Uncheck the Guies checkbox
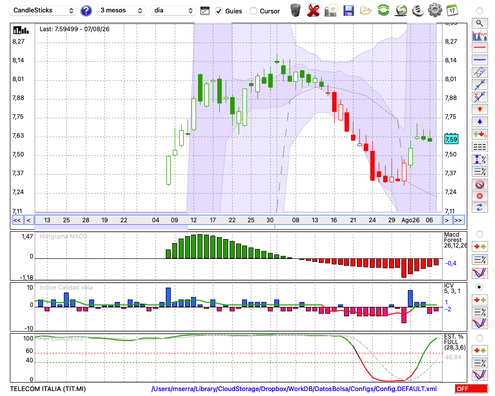This screenshot has height=396, width=495. pos(218,11)
